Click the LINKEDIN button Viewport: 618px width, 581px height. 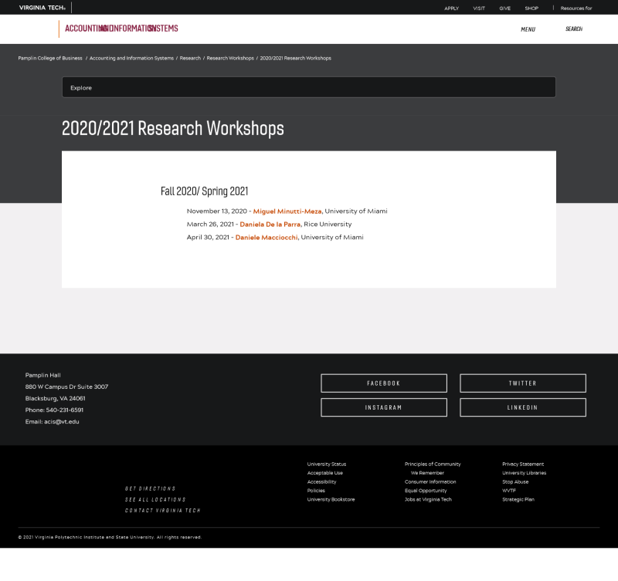click(523, 407)
